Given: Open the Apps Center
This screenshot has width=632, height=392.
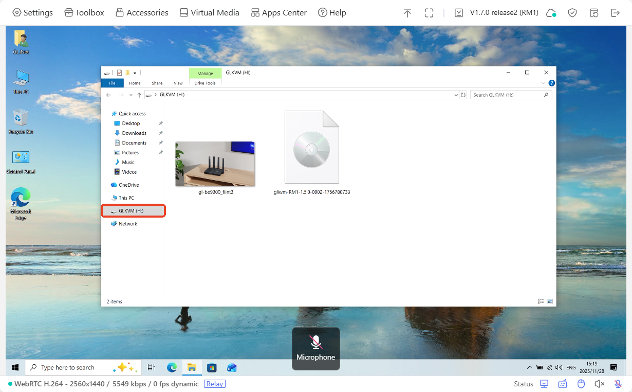Looking at the screenshot, I should [x=278, y=12].
